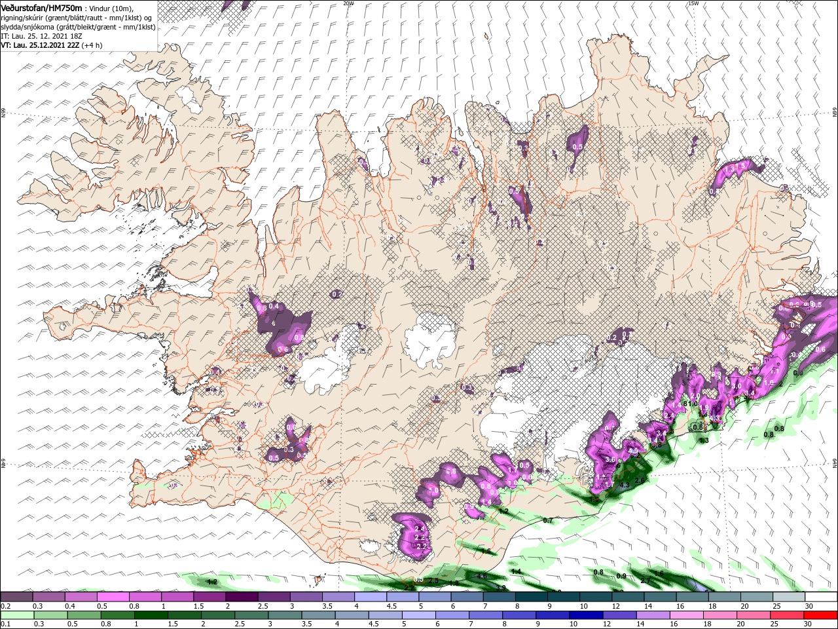Click the 4 light blue swatch, upper scale
Screen dimensions: 838x629
pyautogui.click(x=371, y=597)
